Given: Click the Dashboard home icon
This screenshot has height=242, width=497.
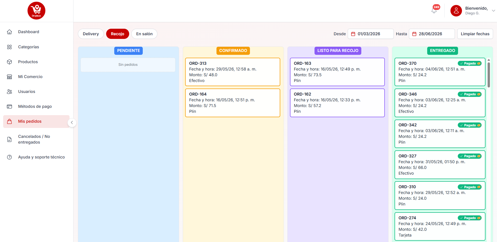Looking at the screenshot, I should click(9, 32).
